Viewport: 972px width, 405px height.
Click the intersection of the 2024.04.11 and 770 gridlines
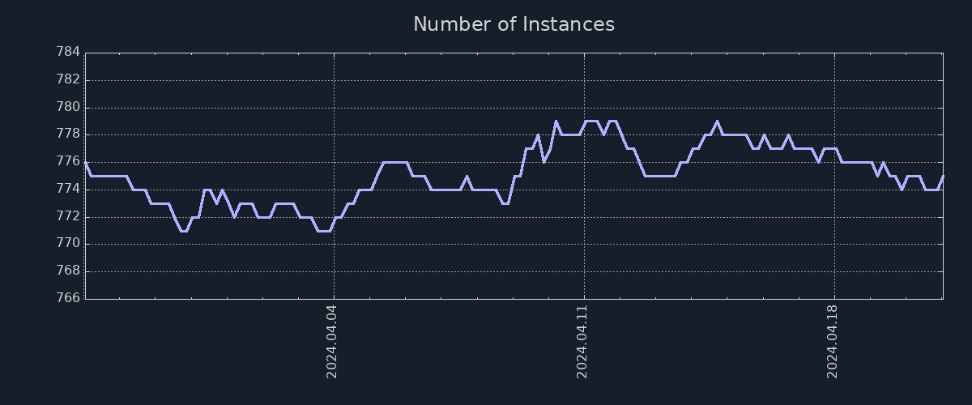[x=584, y=244]
